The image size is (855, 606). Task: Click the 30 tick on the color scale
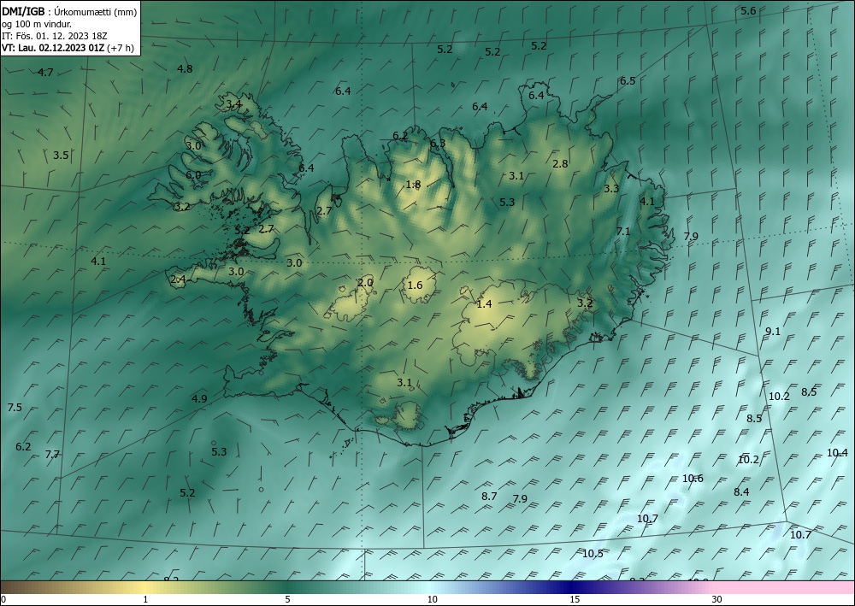coord(717,600)
